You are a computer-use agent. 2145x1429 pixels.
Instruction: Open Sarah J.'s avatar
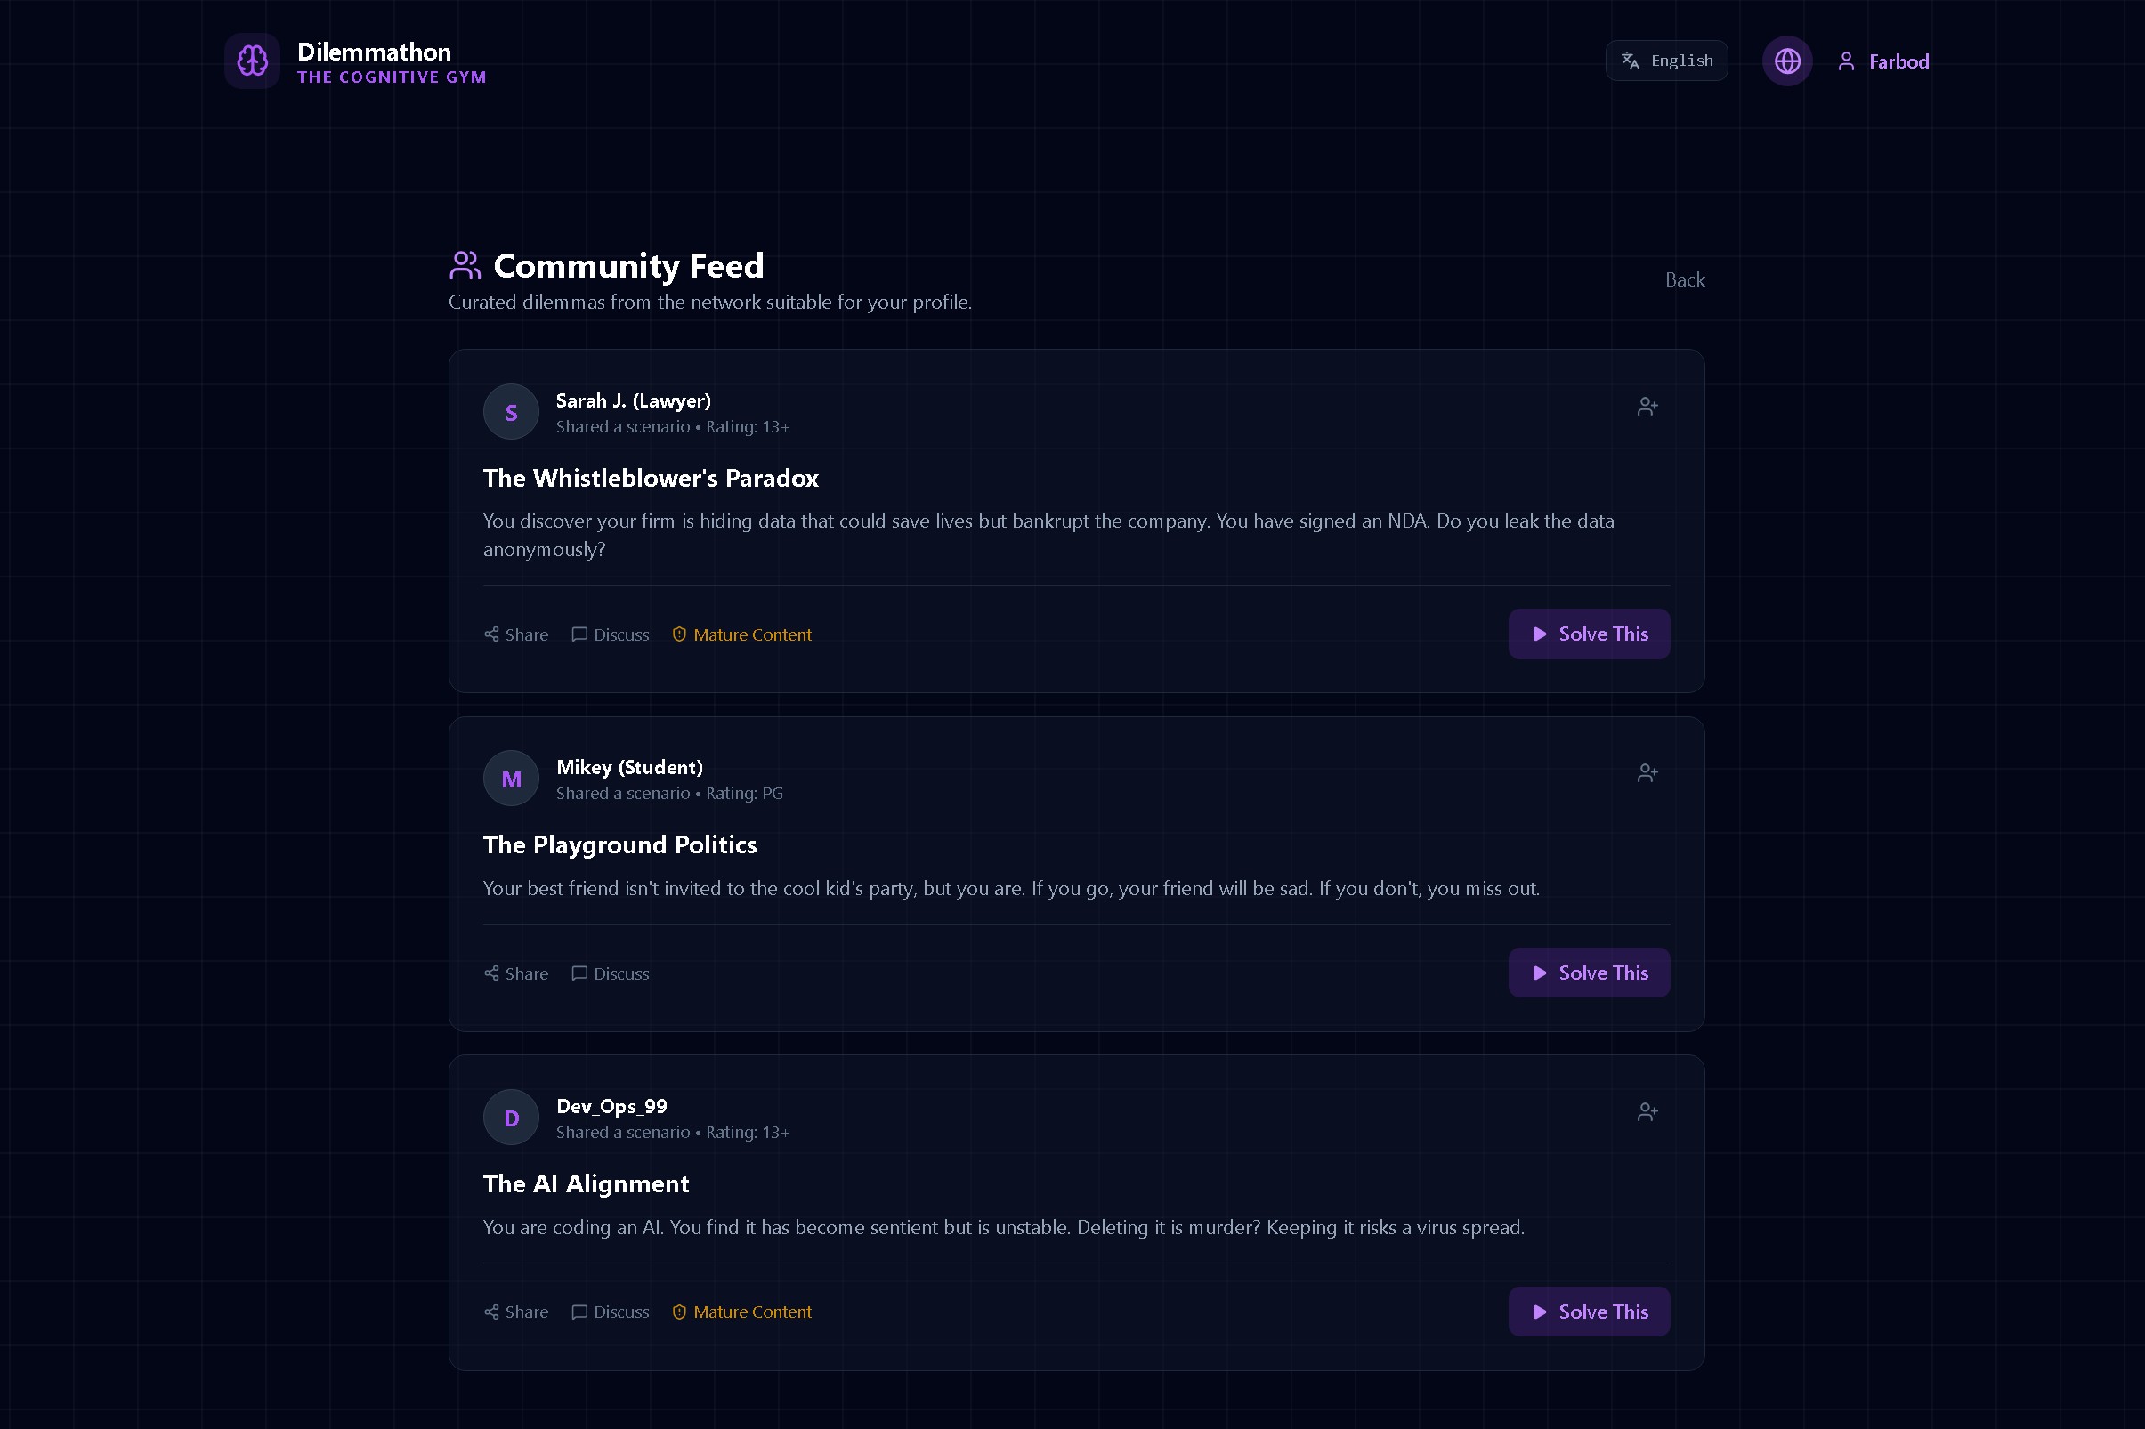511,412
